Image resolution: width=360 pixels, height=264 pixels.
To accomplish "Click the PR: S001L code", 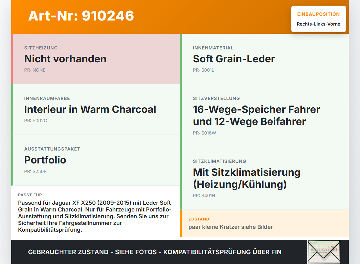I will click(x=204, y=70).
